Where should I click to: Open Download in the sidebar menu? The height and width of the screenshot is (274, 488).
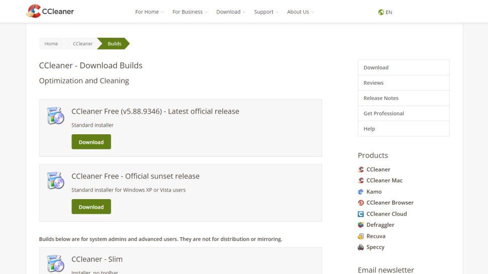tap(403, 67)
